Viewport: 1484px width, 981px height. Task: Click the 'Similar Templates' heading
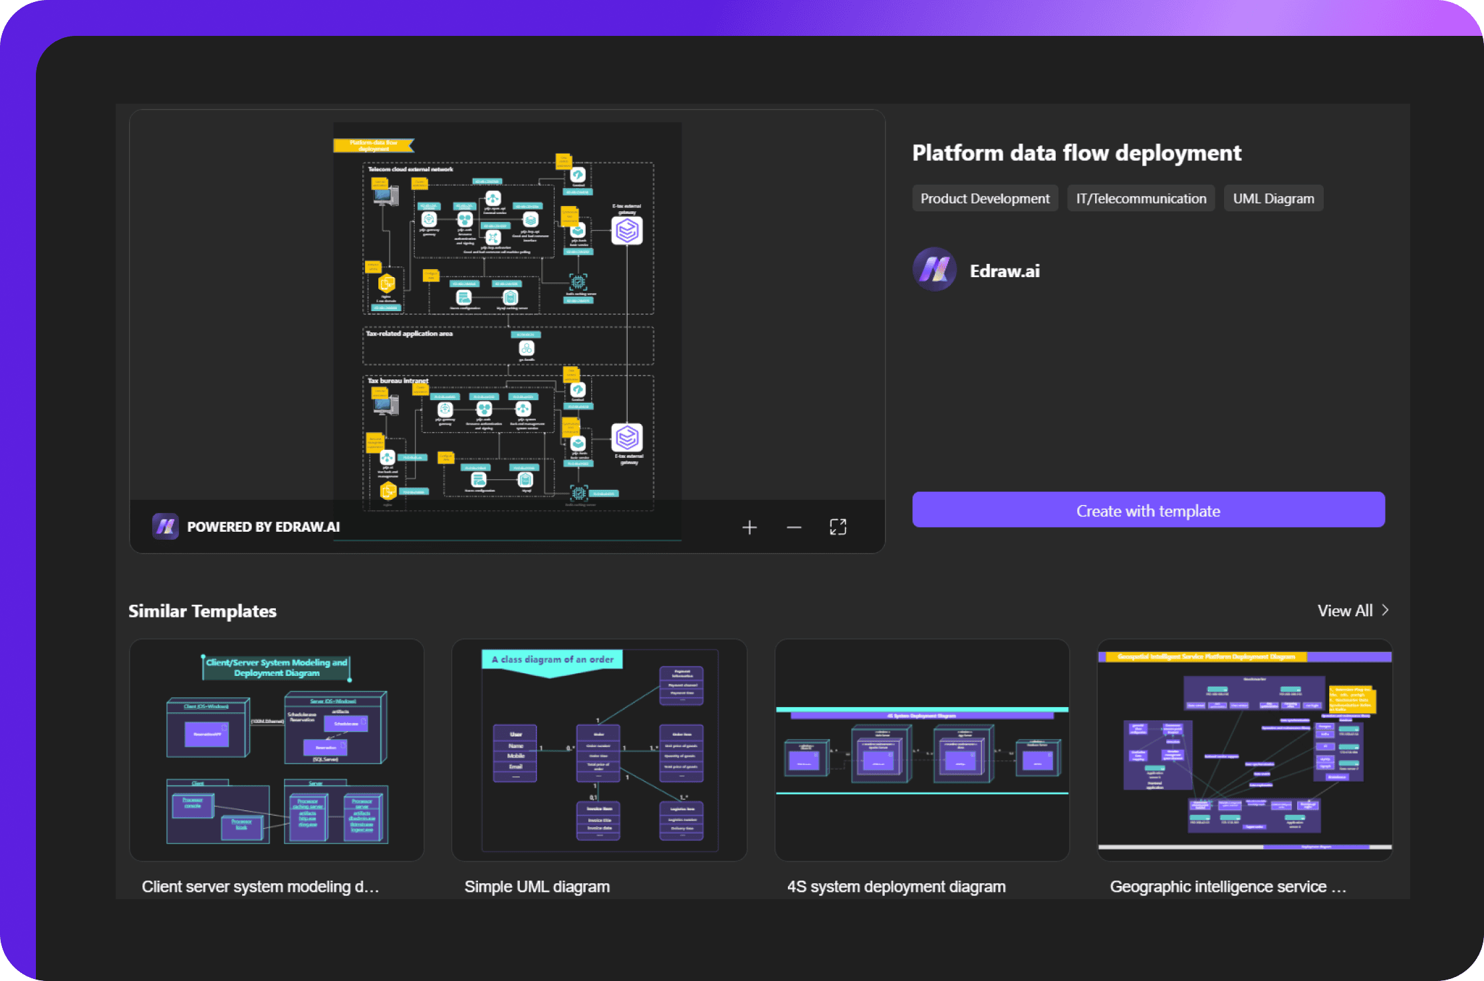coord(202,611)
